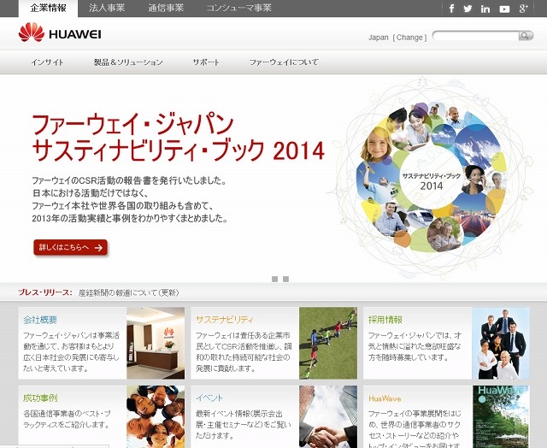
Task: Open Huawei's Twitter page icon
Action: 468,9
